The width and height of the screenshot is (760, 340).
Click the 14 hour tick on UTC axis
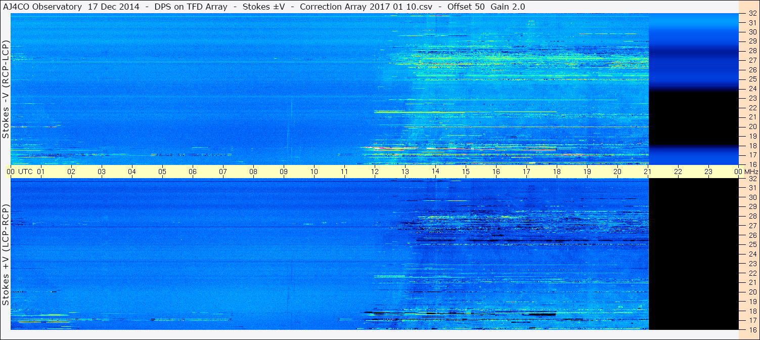tap(435, 172)
